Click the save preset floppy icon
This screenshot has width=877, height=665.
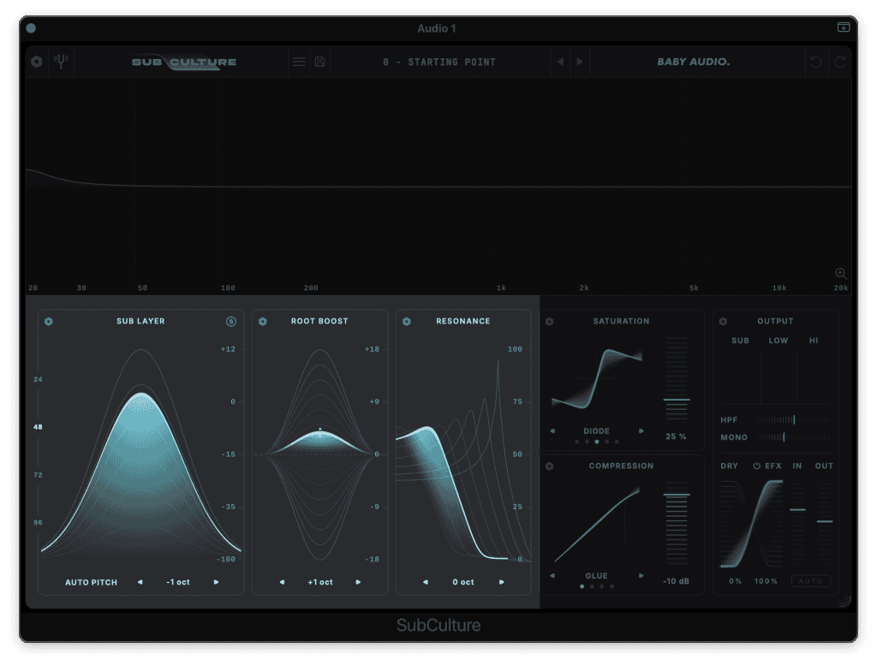(320, 62)
